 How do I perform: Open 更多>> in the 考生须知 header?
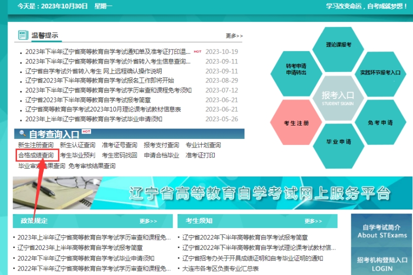[x=313, y=221]
